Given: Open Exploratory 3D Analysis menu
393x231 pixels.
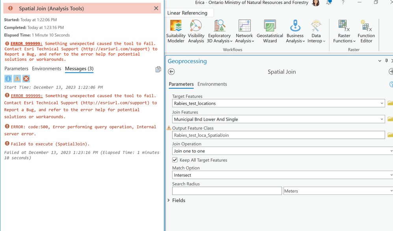Looking at the screenshot, I should pyautogui.click(x=220, y=31).
